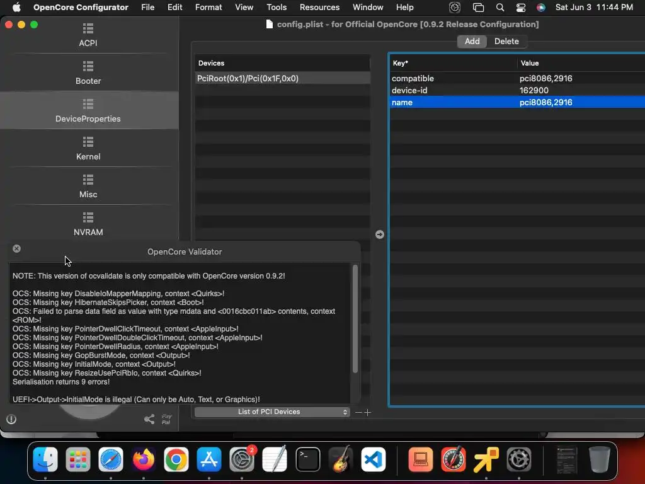Click the validator panel scrollbar
Viewport: 645px width, 484px height.
pos(355,319)
